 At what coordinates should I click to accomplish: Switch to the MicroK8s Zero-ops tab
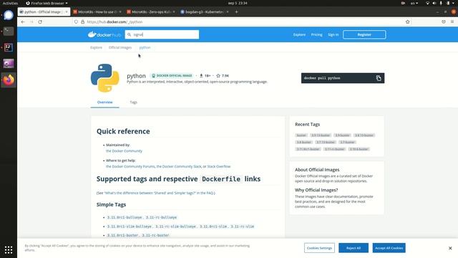coord(151,12)
